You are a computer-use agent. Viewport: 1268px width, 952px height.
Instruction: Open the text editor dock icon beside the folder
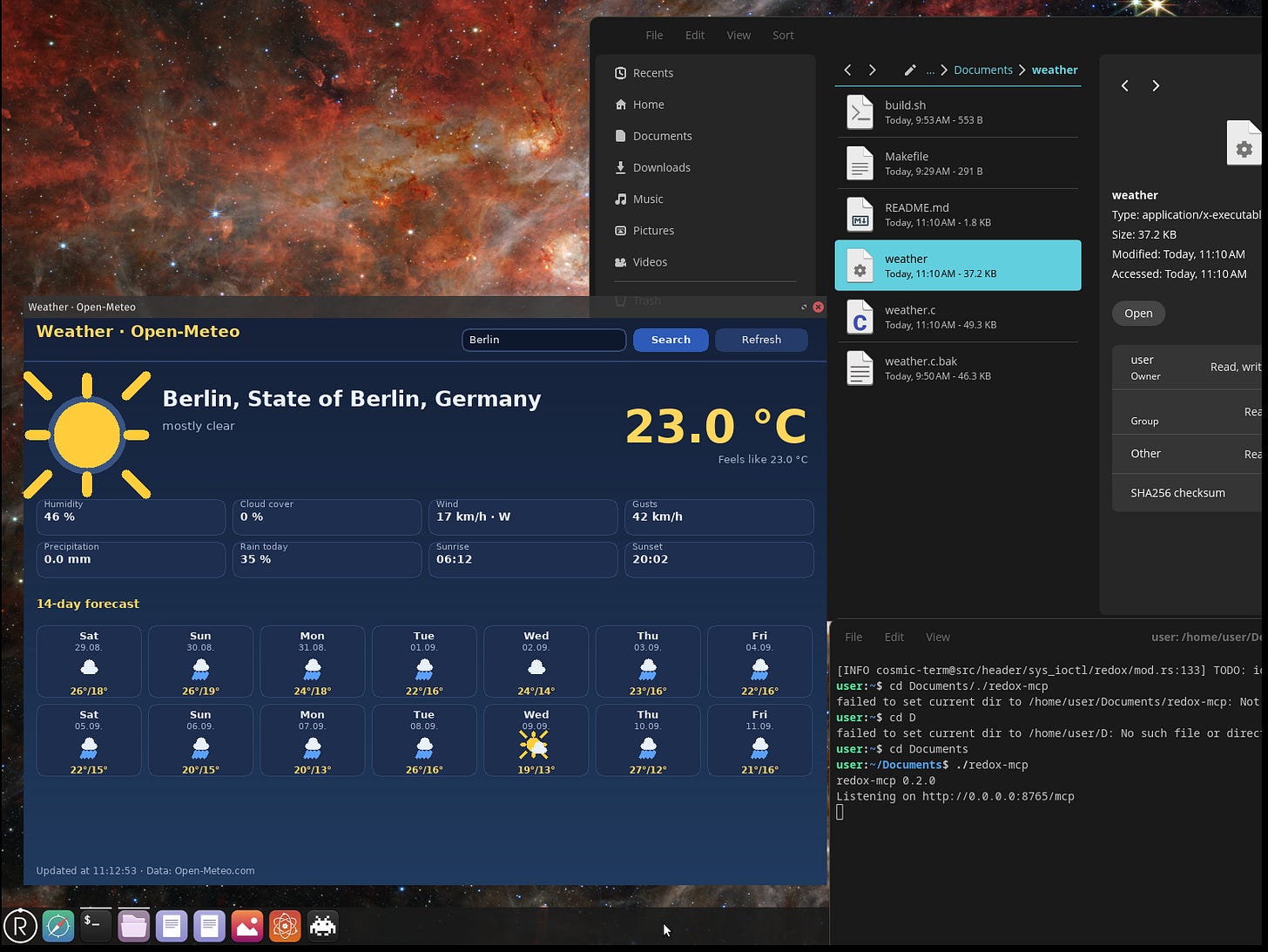click(172, 925)
